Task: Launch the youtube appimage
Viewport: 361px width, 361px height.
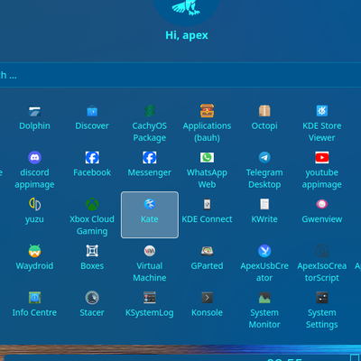Action: (x=322, y=157)
